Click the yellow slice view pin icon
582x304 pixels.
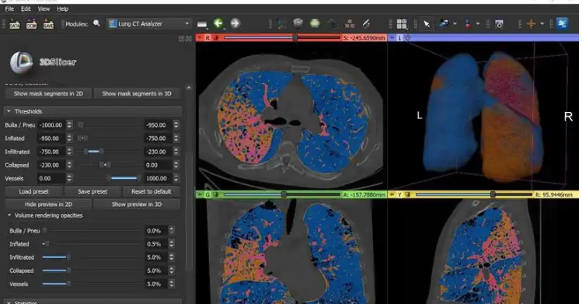coord(391,194)
